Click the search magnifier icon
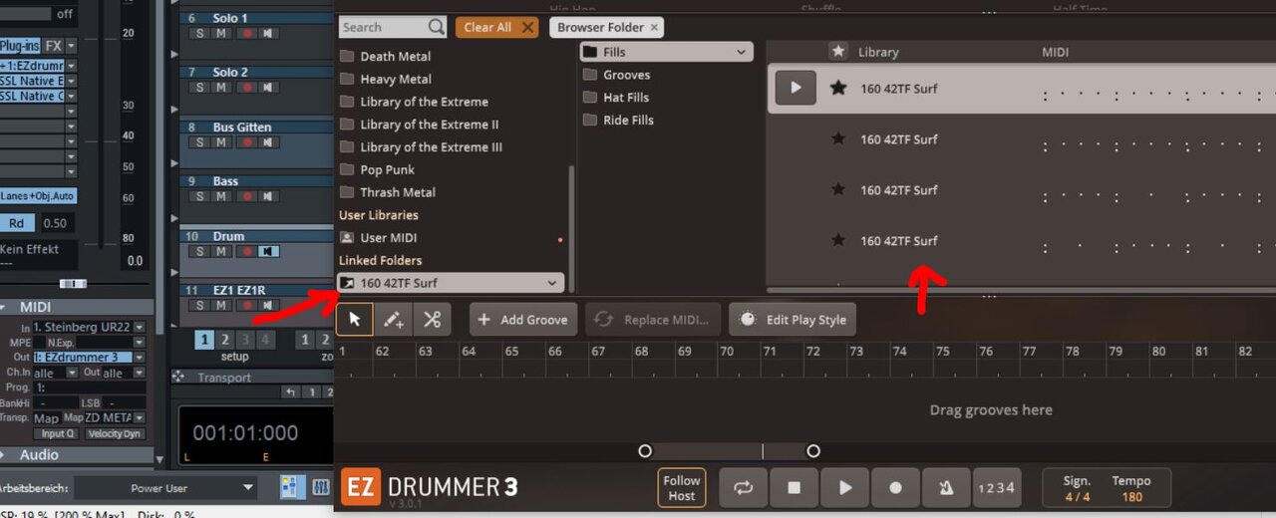 point(436,27)
